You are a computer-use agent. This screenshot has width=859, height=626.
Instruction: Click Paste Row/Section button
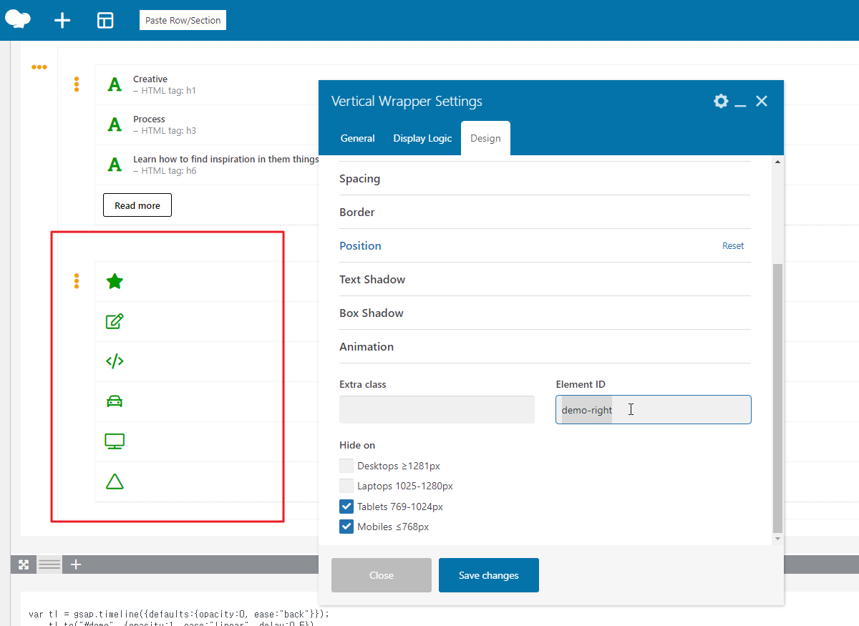click(x=183, y=20)
